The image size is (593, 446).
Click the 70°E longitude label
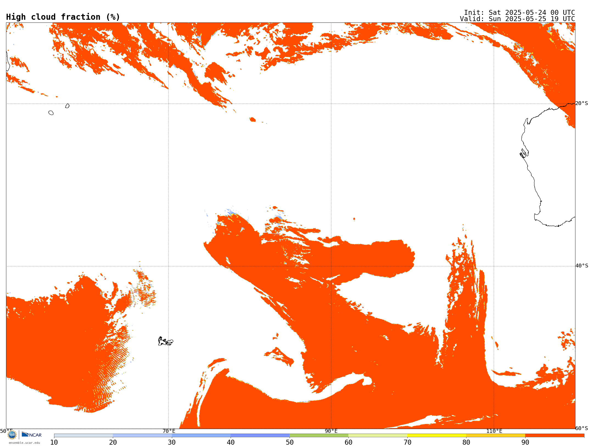point(169,431)
